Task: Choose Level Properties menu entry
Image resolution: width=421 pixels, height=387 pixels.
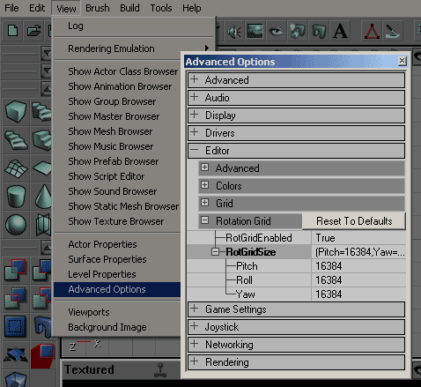Action: (x=117, y=274)
